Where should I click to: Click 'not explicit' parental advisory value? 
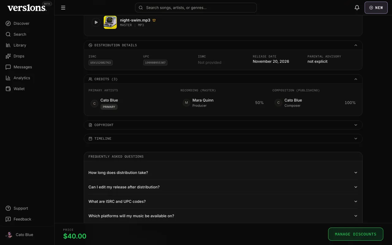click(x=317, y=62)
